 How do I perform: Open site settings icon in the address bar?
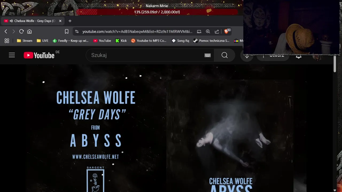pyautogui.click(x=77, y=31)
